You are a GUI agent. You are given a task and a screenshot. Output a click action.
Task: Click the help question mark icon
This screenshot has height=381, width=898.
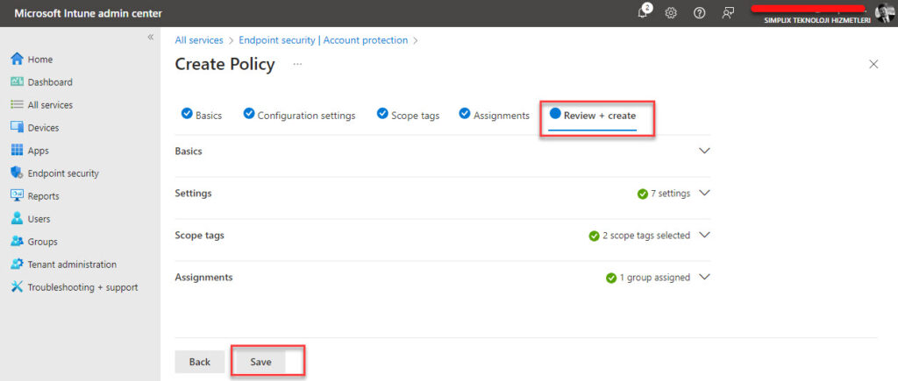699,13
